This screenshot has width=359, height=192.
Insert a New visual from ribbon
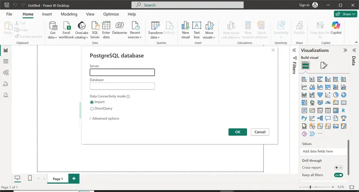pos(185,30)
